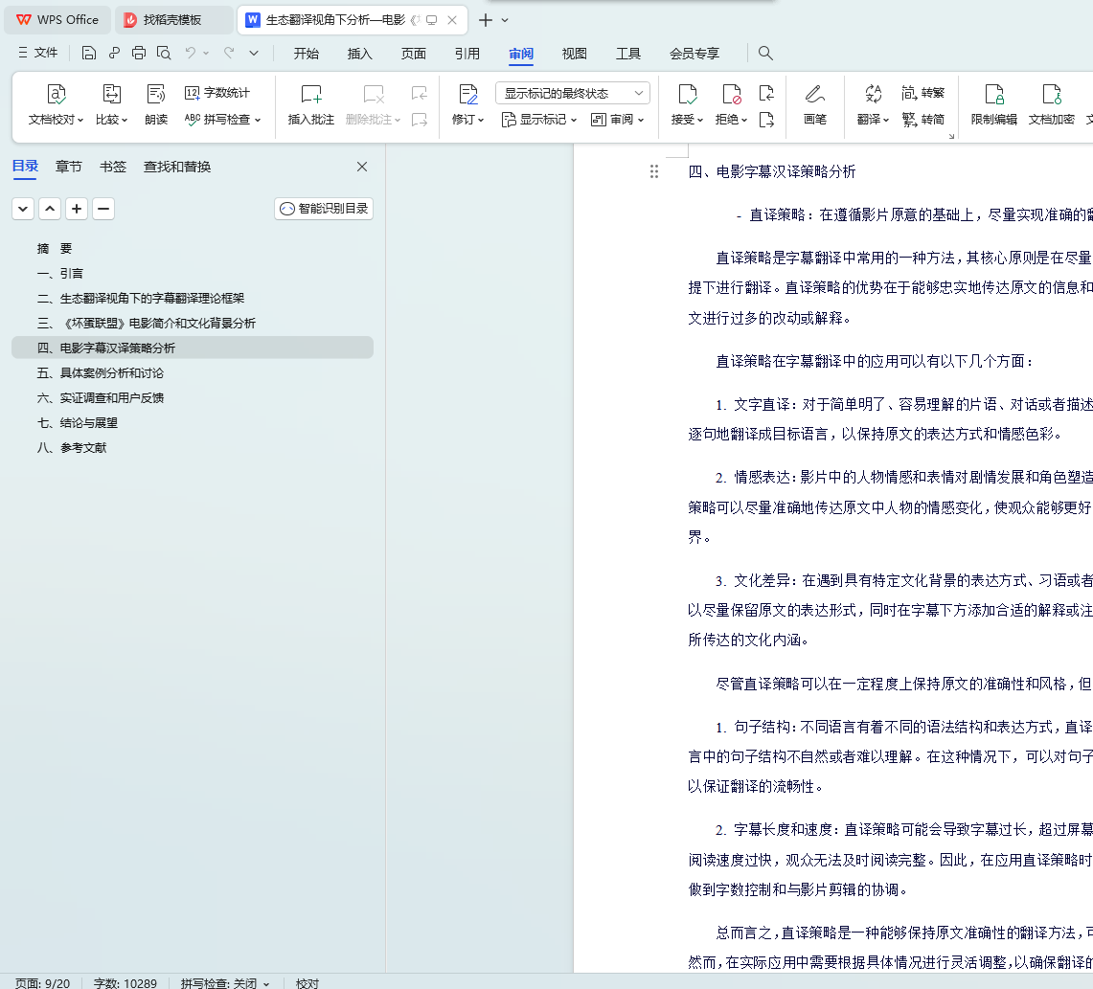Open the new tab dropdown arrow

tap(505, 20)
